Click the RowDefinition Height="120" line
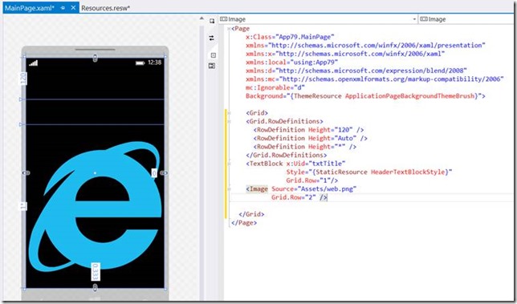Screen dimensions: 517x304 308,130
